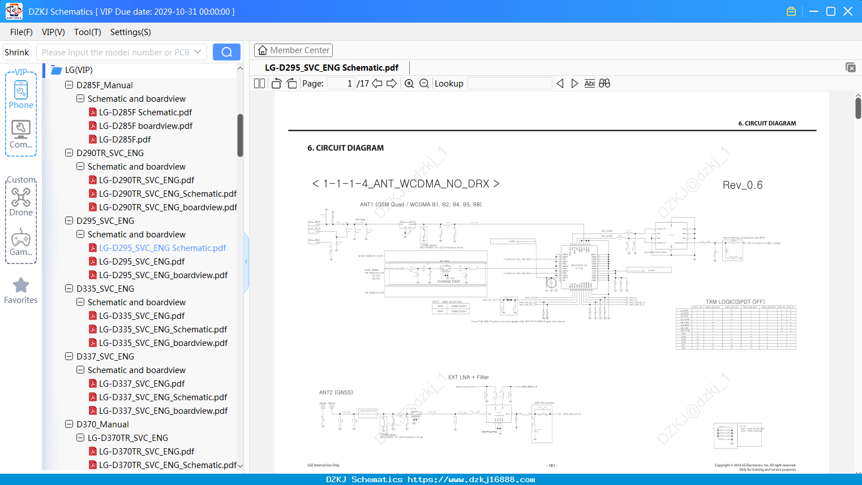Collapse the D335_SVC_ENG node
862x485 pixels.
click(69, 288)
